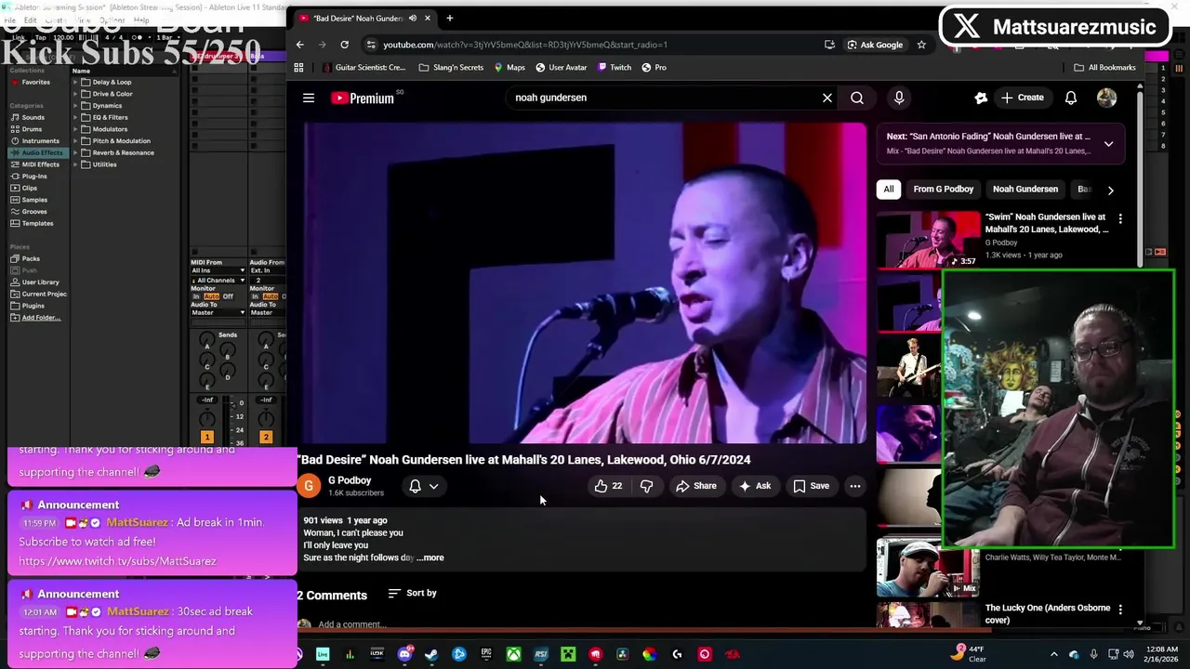Screen dimensions: 1190x669
Task: Start voice search with microphone icon
Action: 899,98
